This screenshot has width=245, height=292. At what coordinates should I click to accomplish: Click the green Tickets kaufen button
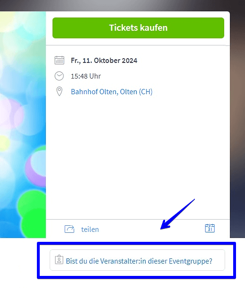pyautogui.click(x=138, y=28)
